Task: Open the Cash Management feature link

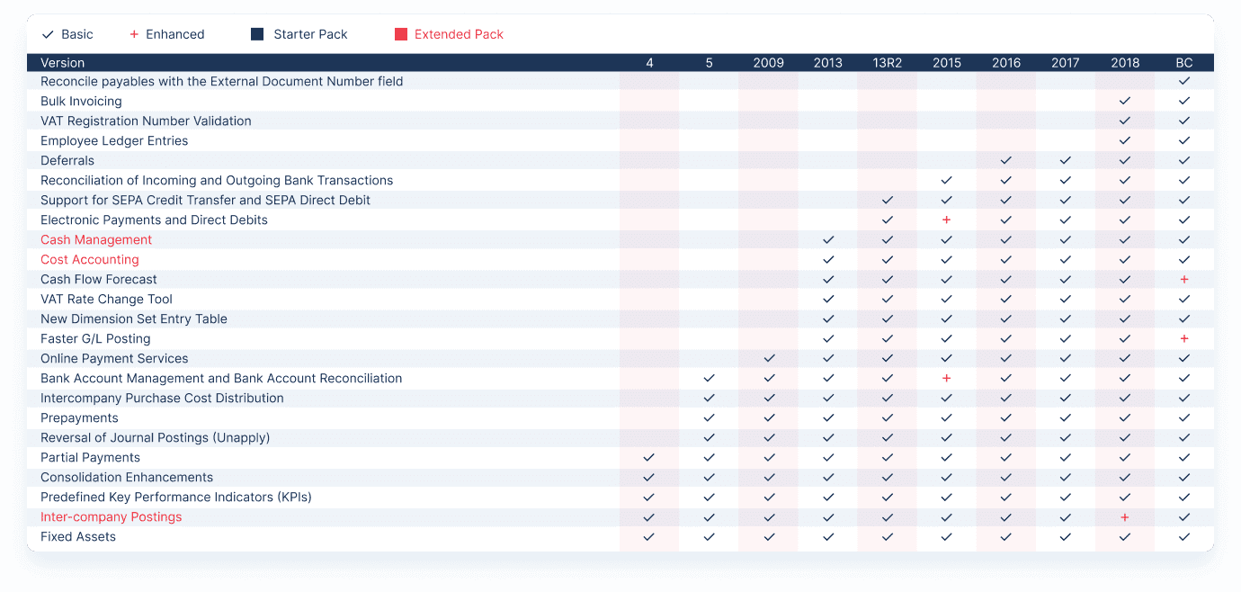Action: (x=95, y=239)
